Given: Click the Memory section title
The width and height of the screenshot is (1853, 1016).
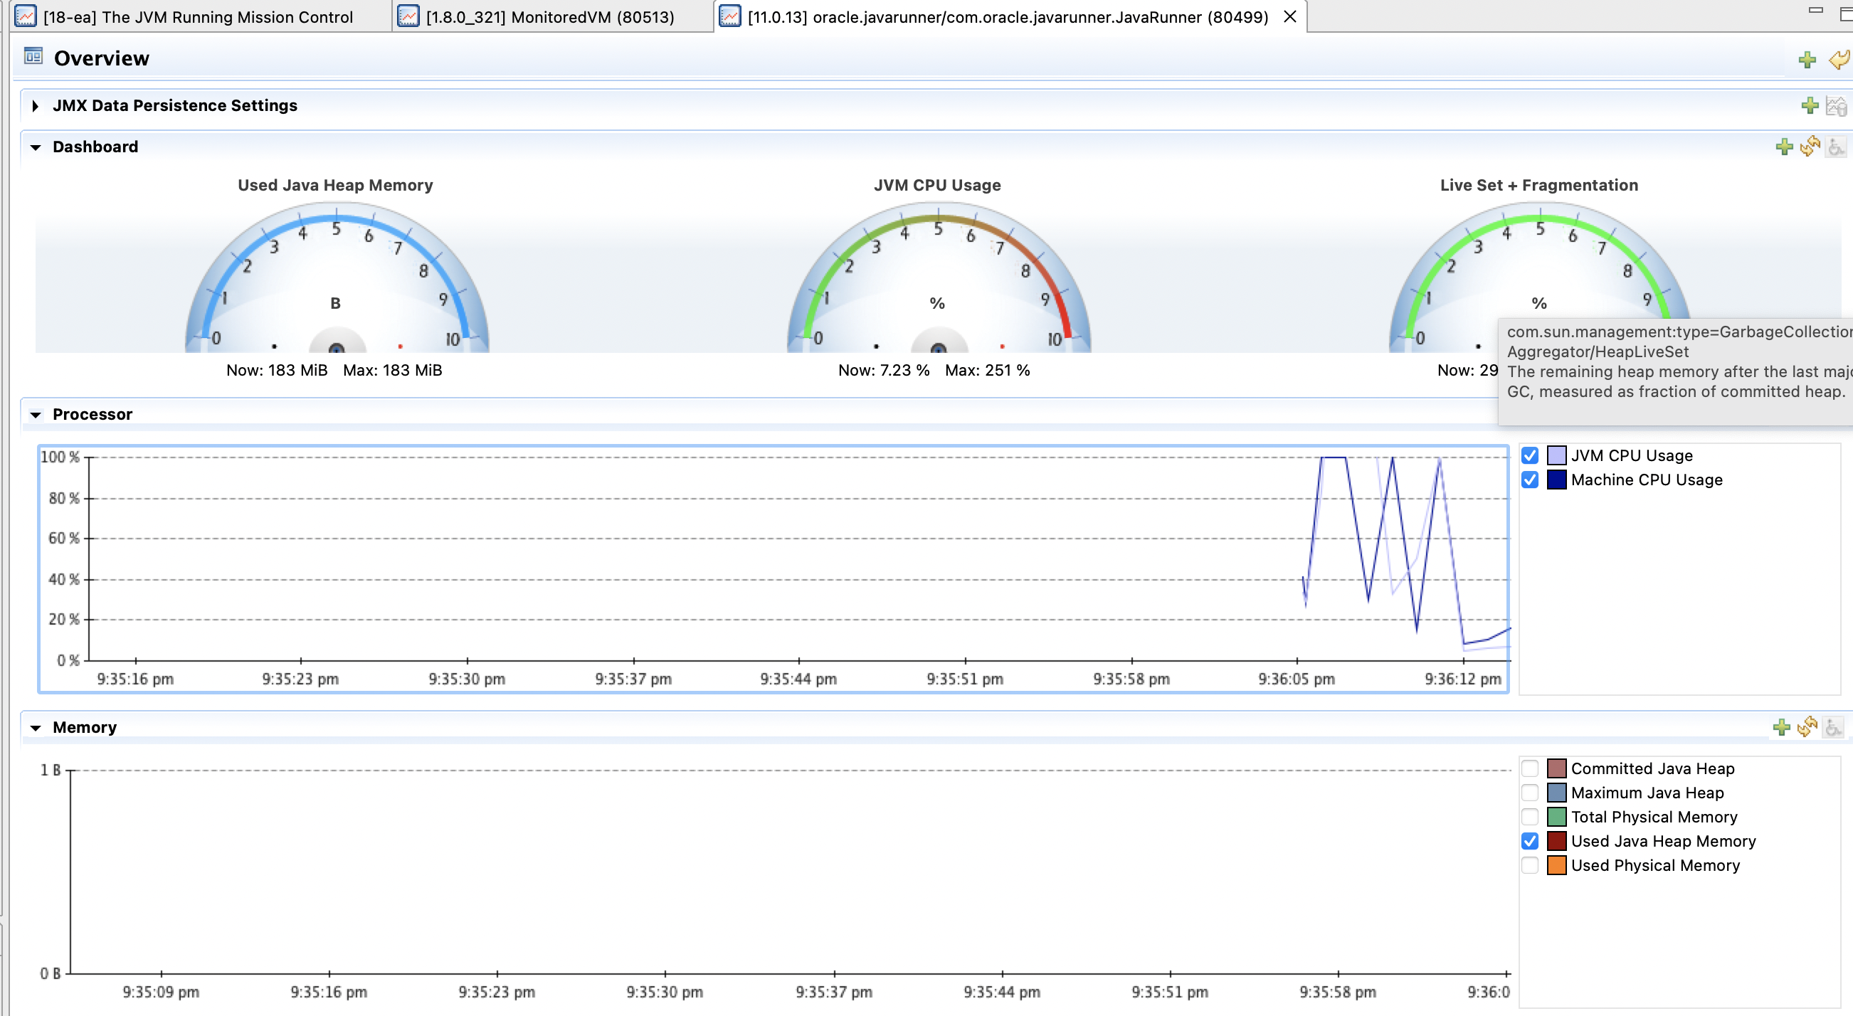Looking at the screenshot, I should tap(84, 727).
